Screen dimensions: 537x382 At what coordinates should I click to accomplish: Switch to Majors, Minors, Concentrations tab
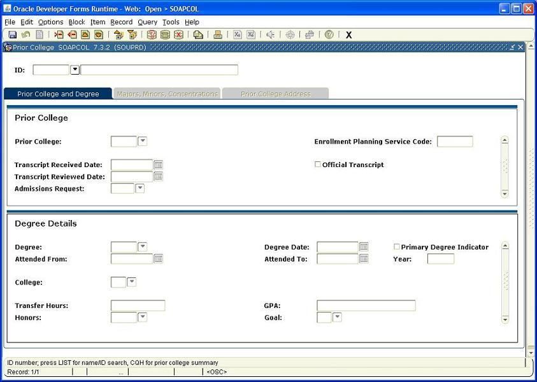[167, 94]
